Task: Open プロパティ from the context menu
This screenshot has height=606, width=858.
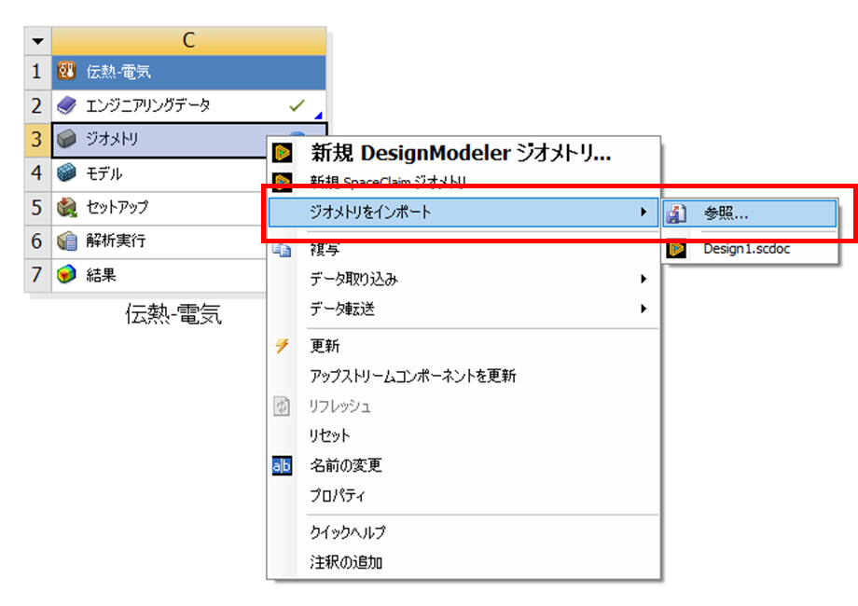Action: pos(464,495)
